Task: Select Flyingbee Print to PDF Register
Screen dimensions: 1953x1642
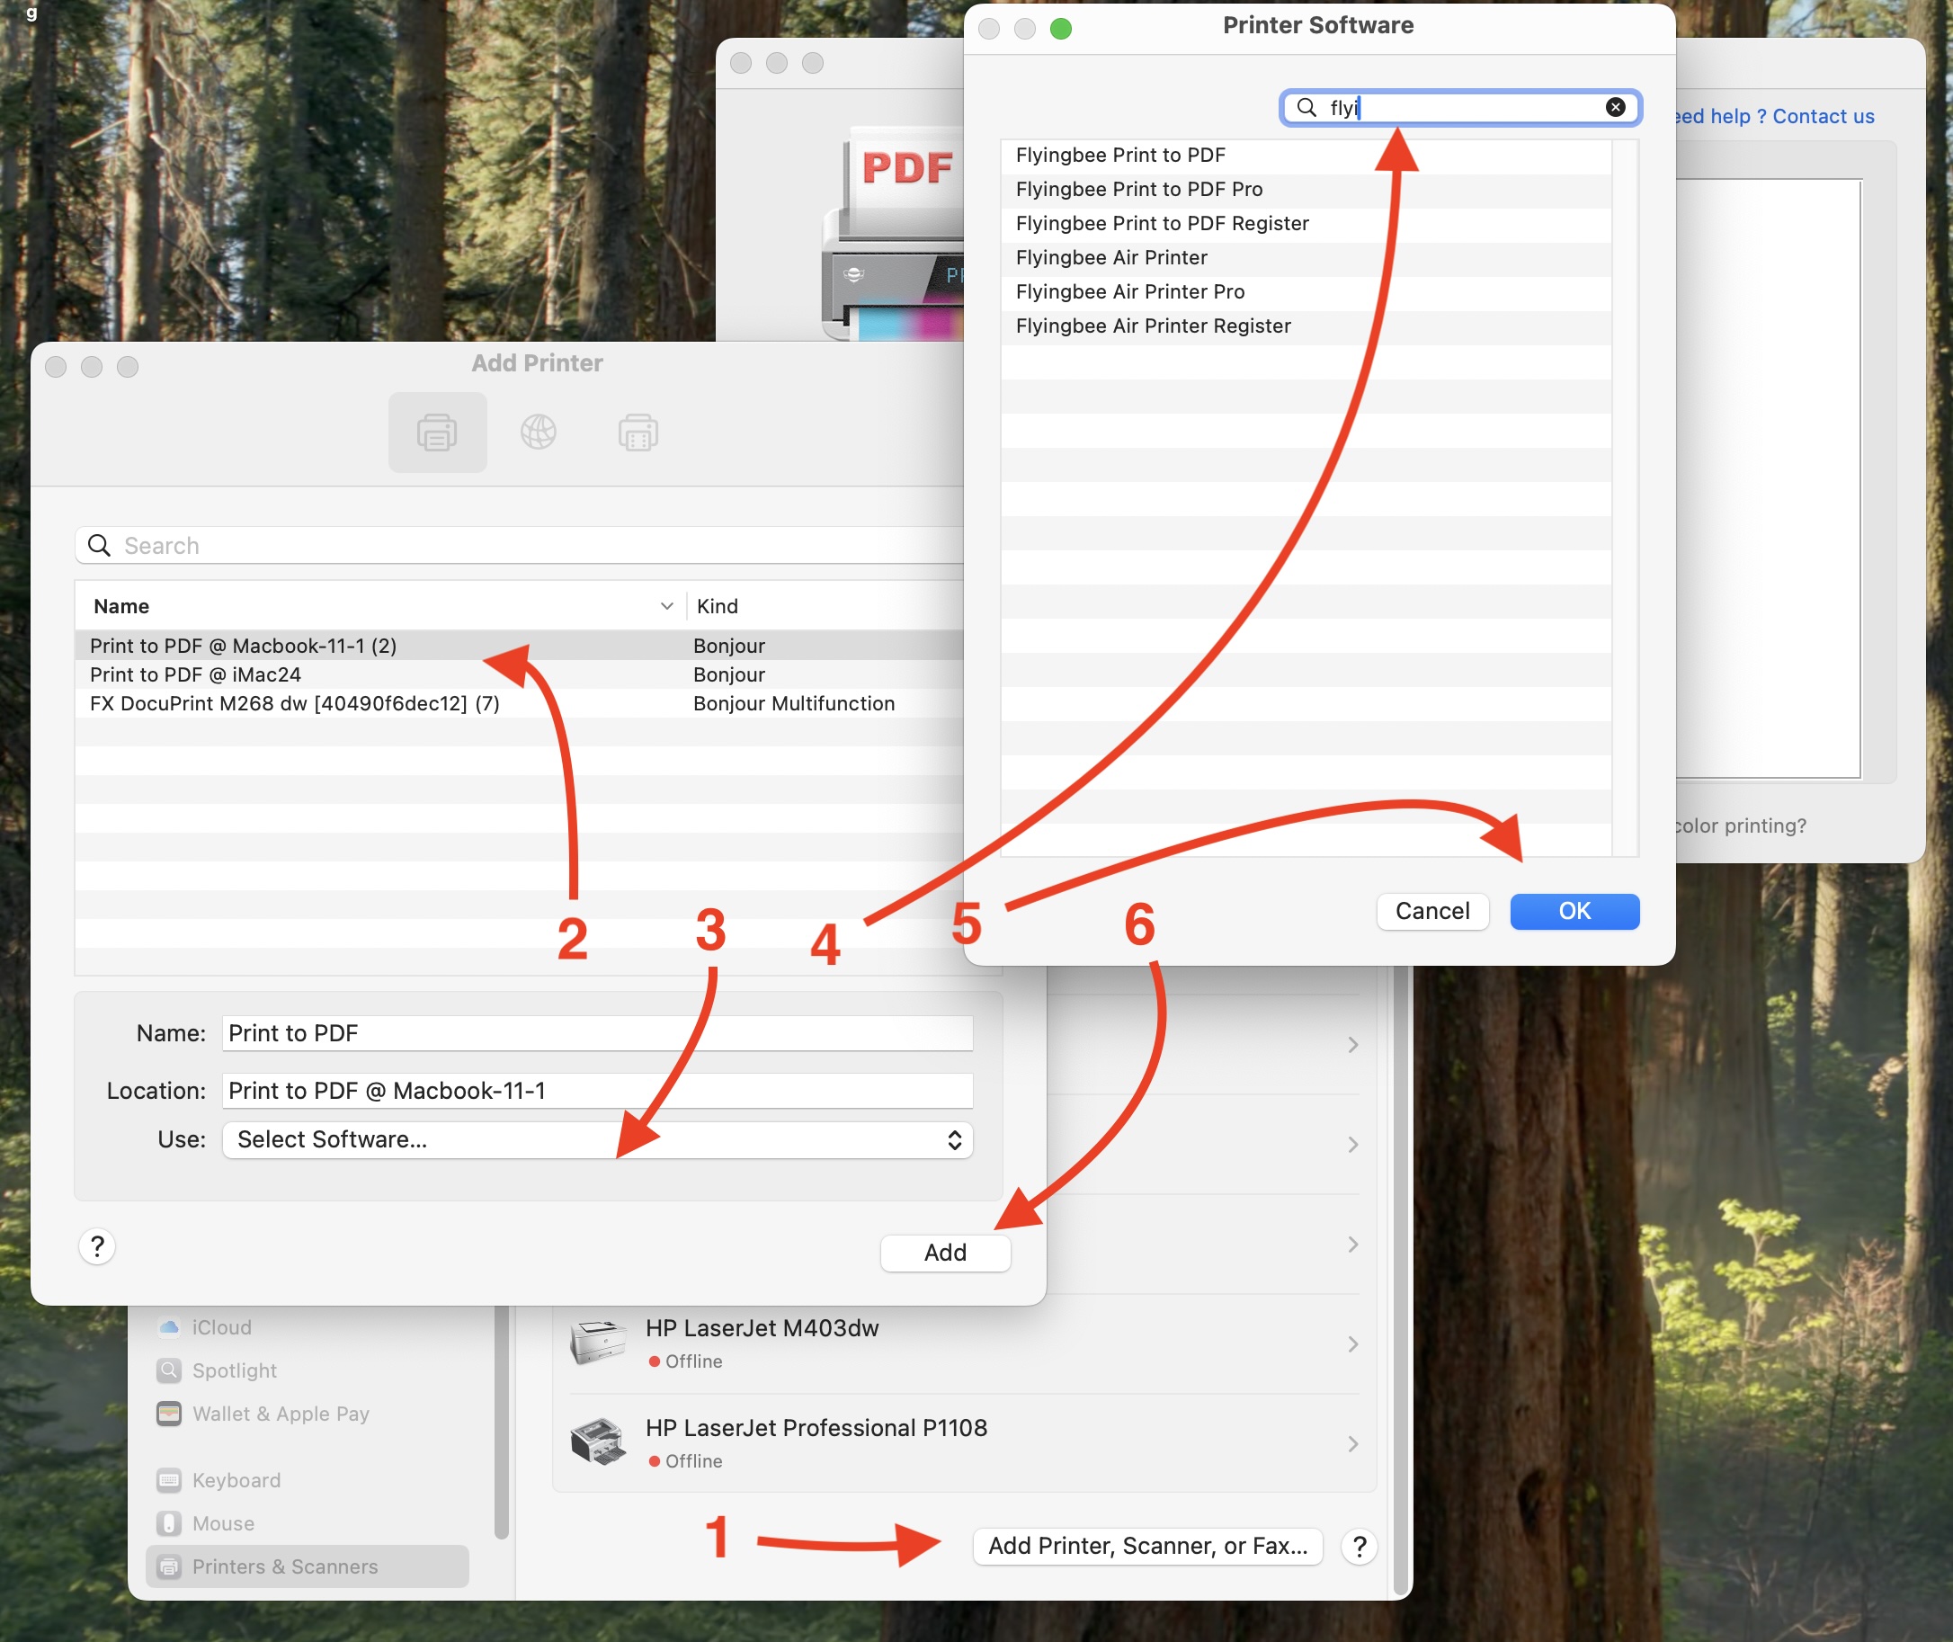Action: (x=1306, y=224)
